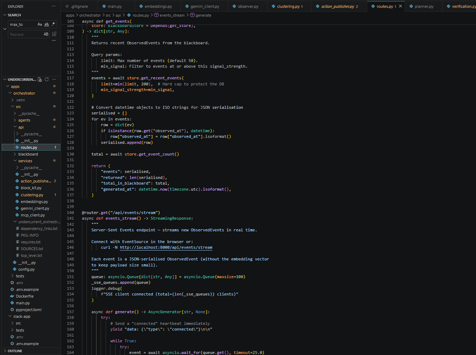Collapse the UNDERCURRENT workspace section
This screenshot has height=355, width=476.
[x=5, y=79]
